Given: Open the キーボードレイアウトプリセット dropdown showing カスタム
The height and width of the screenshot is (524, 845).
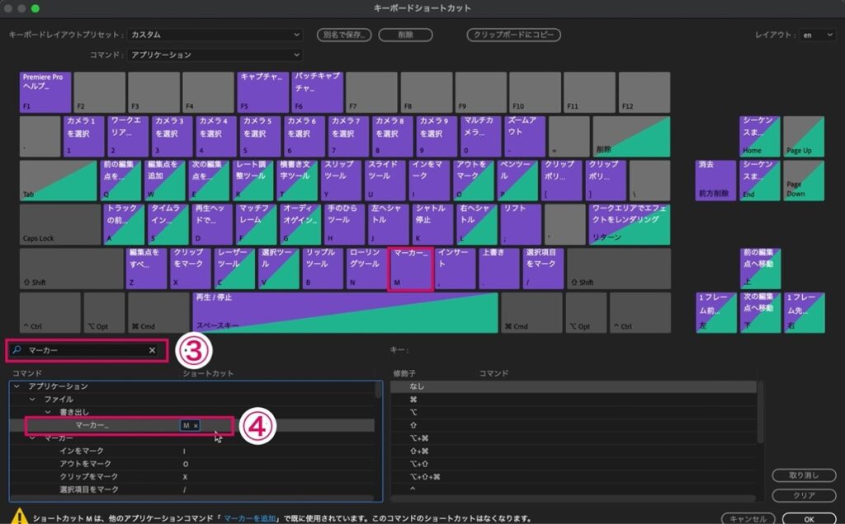Looking at the screenshot, I should click(215, 35).
